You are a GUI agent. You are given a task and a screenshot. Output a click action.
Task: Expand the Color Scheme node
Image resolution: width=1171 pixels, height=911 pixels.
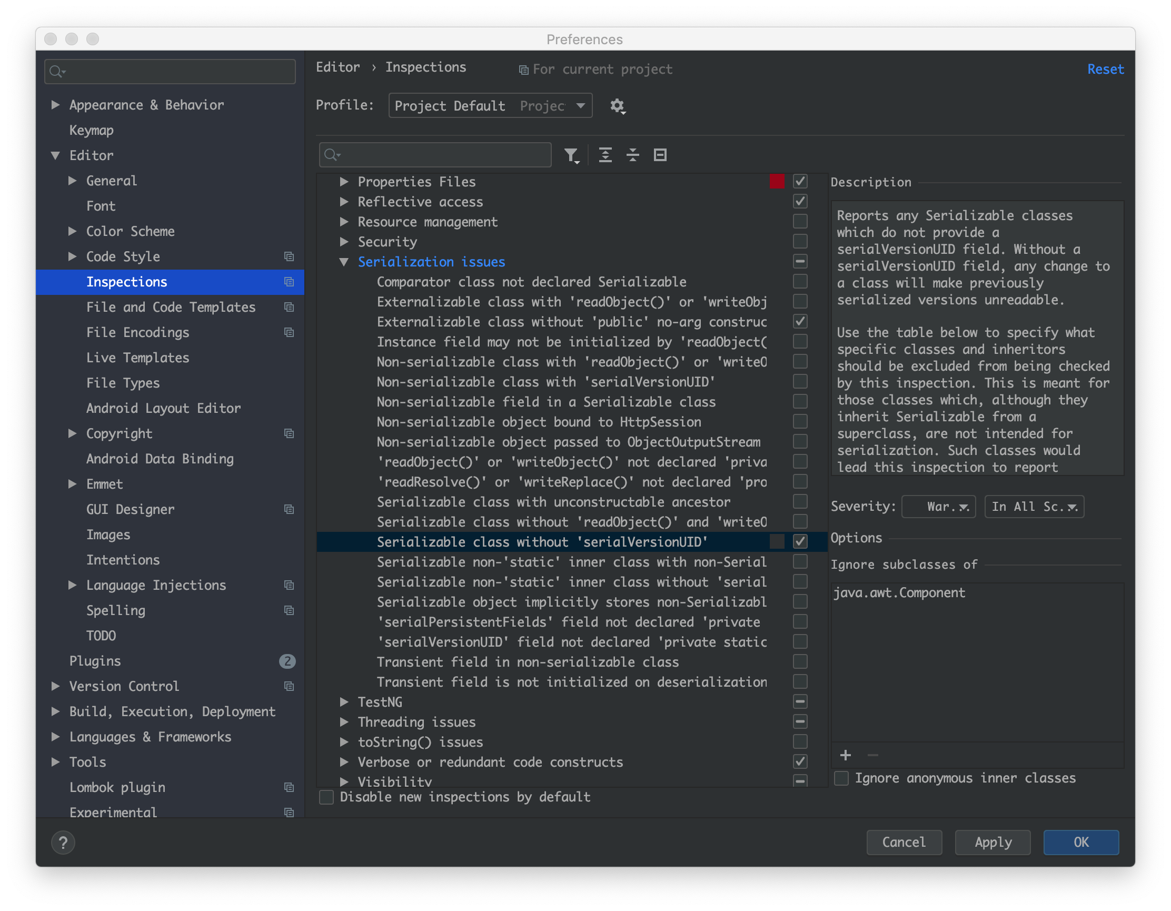[x=72, y=231]
